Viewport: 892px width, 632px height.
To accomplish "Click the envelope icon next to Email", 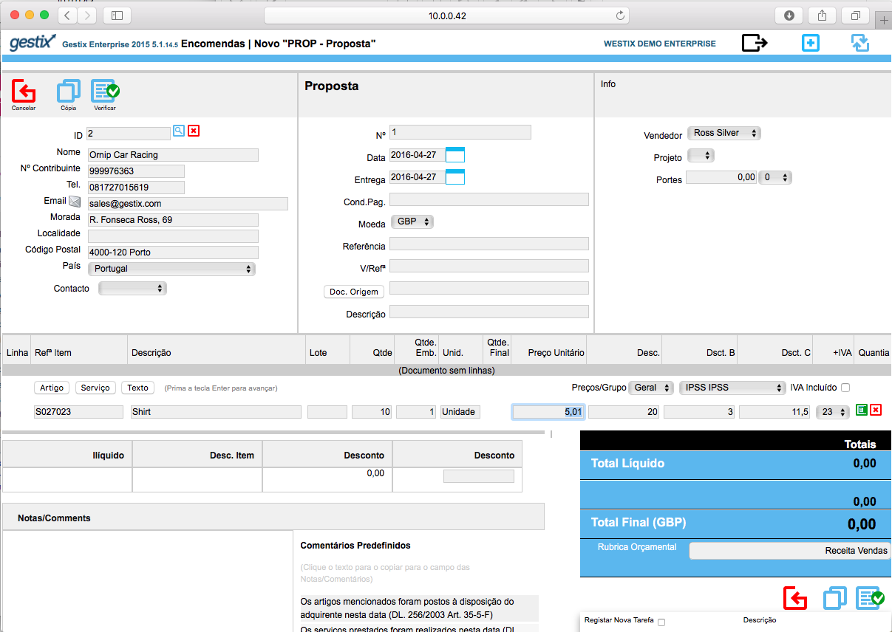I will click(x=75, y=201).
